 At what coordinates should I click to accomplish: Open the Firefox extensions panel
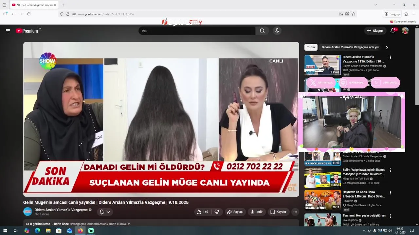click(x=406, y=14)
